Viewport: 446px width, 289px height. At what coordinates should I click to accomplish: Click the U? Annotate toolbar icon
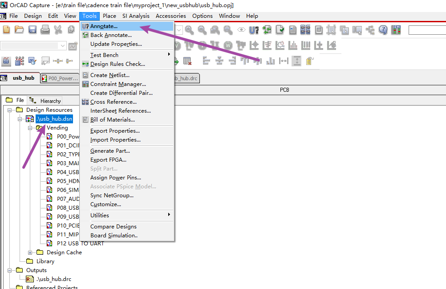click(254, 30)
